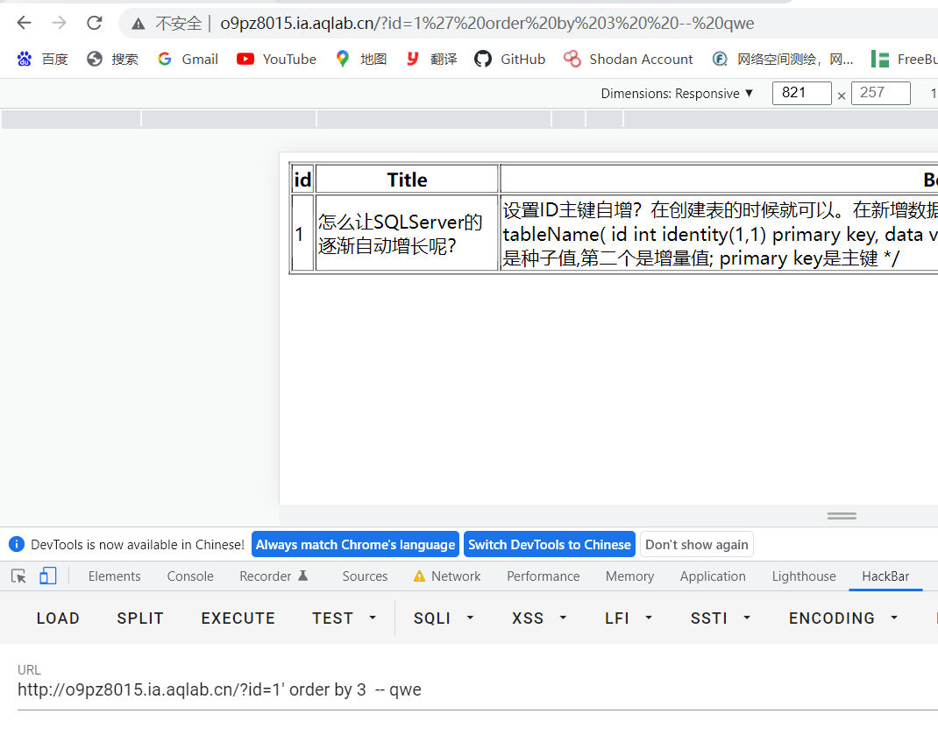Dismiss notice with Don't show again
This screenshot has width=938, height=742.
(x=696, y=544)
